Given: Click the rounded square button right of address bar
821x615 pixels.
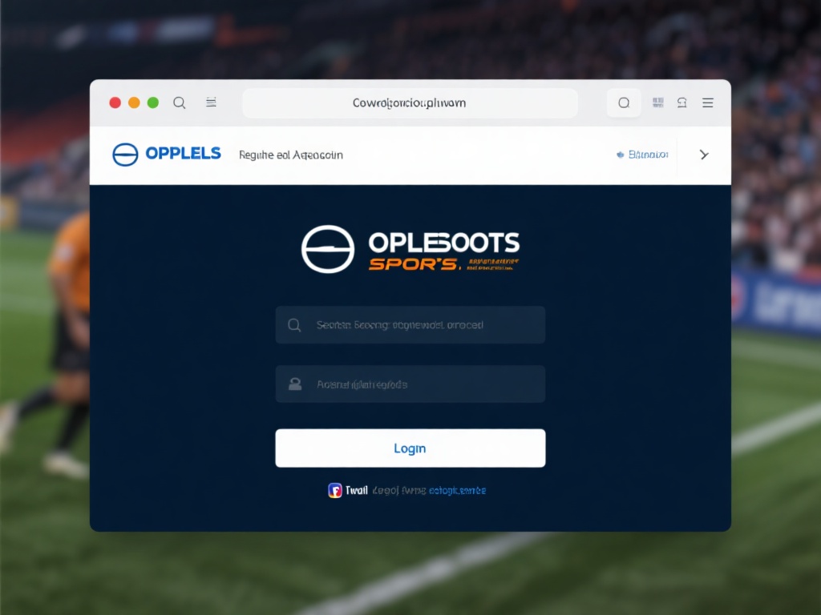Looking at the screenshot, I should pos(624,103).
